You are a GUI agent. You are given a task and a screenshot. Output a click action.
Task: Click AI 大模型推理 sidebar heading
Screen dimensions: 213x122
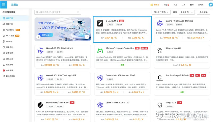[x=9, y=12]
